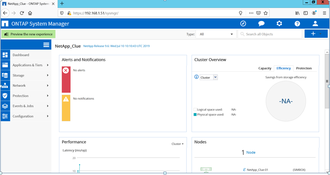Bookmark this page with star icon
The height and width of the screenshot is (175, 330).
click(266, 13)
